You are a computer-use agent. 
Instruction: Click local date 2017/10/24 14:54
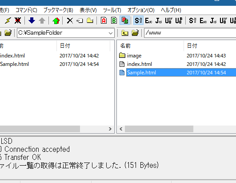(79, 64)
